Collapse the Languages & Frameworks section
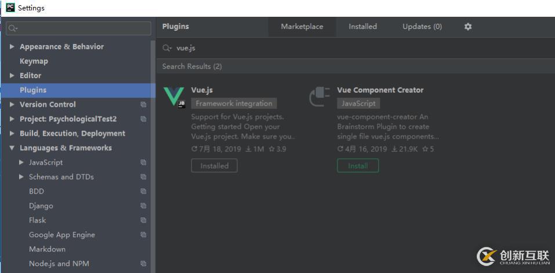 pyautogui.click(x=12, y=148)
